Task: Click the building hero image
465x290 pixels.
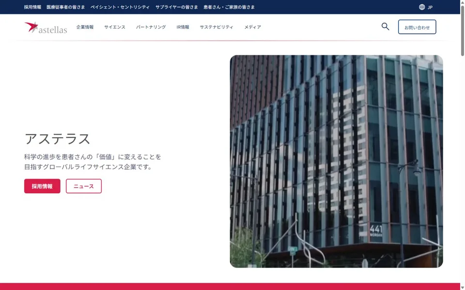Action: click(x=336, y=161)
